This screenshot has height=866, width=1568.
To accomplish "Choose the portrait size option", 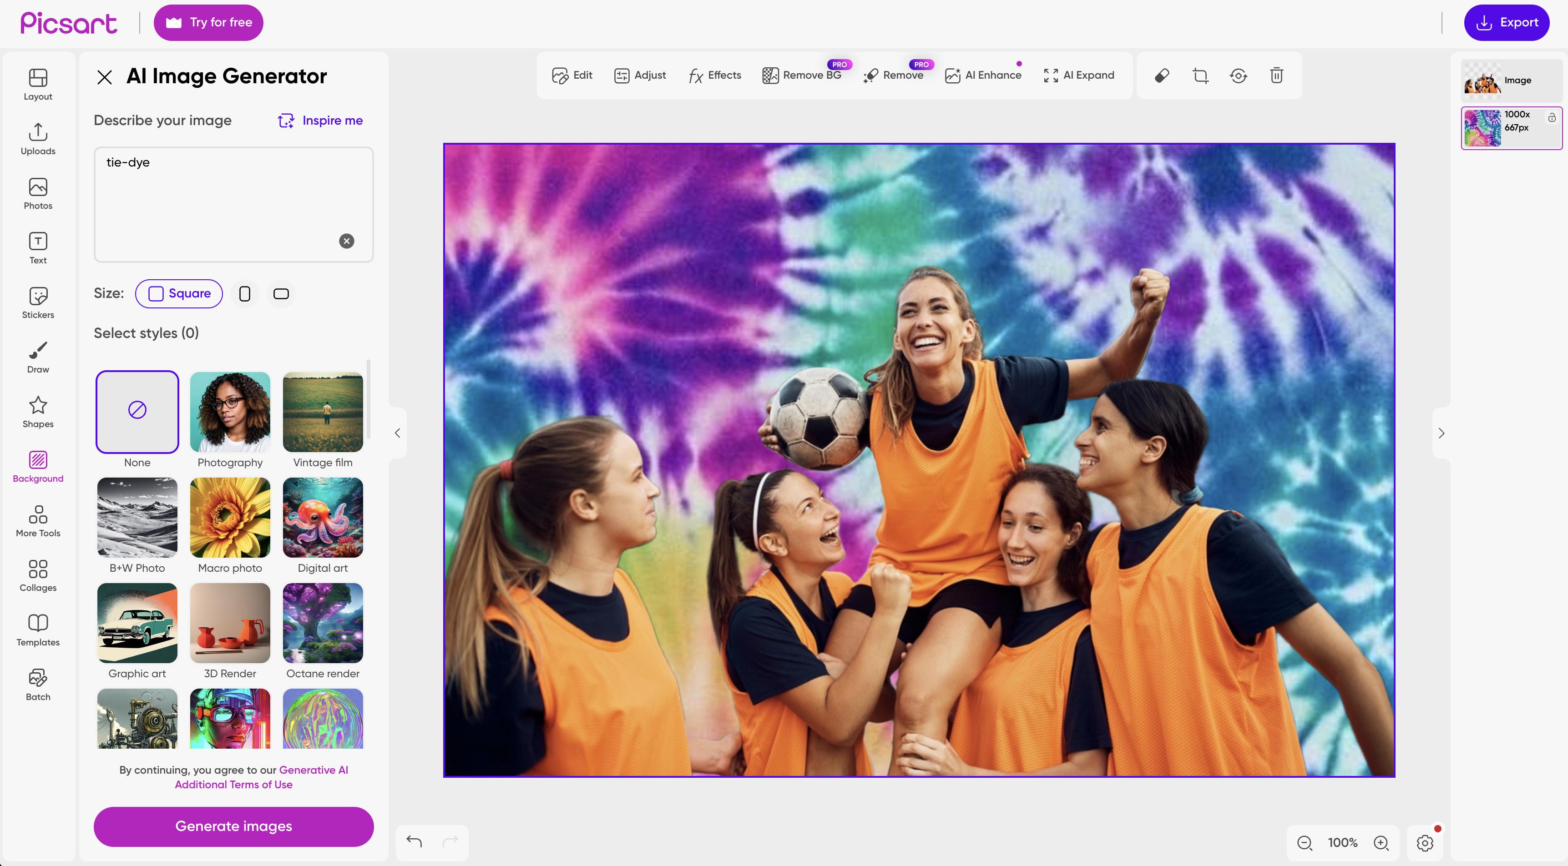I will [245, 293].
